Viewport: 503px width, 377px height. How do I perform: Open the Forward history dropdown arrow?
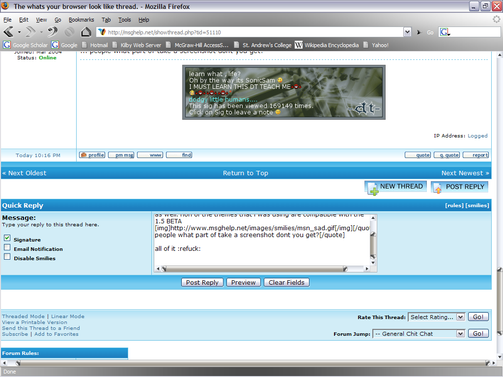[x=41, y=32]
